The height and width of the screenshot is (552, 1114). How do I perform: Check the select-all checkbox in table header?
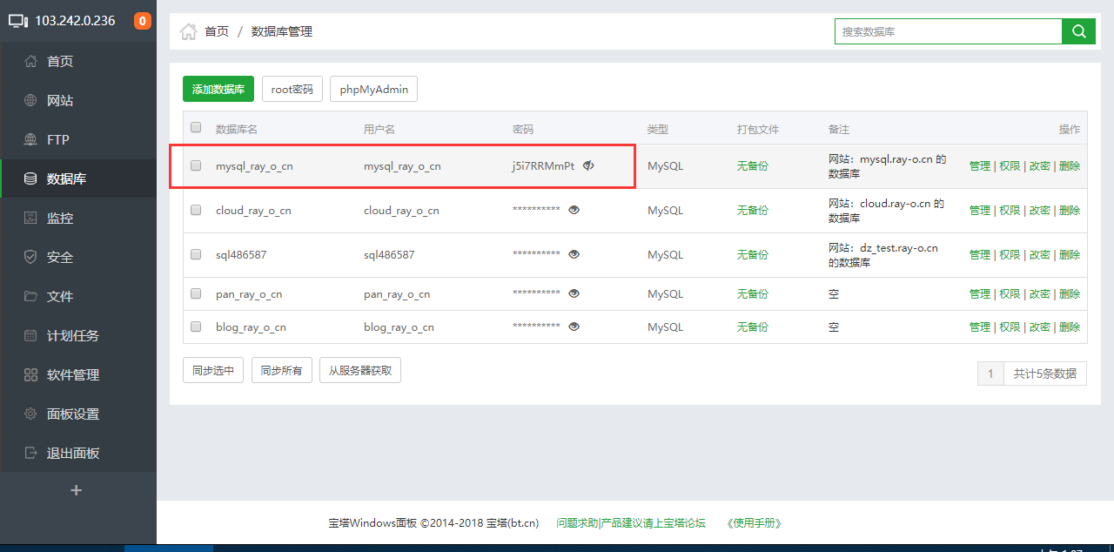click(196, 128)
